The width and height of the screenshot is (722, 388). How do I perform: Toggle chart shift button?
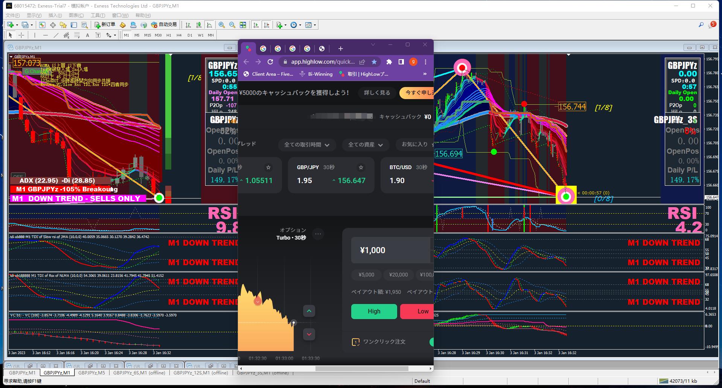point(267,25)
